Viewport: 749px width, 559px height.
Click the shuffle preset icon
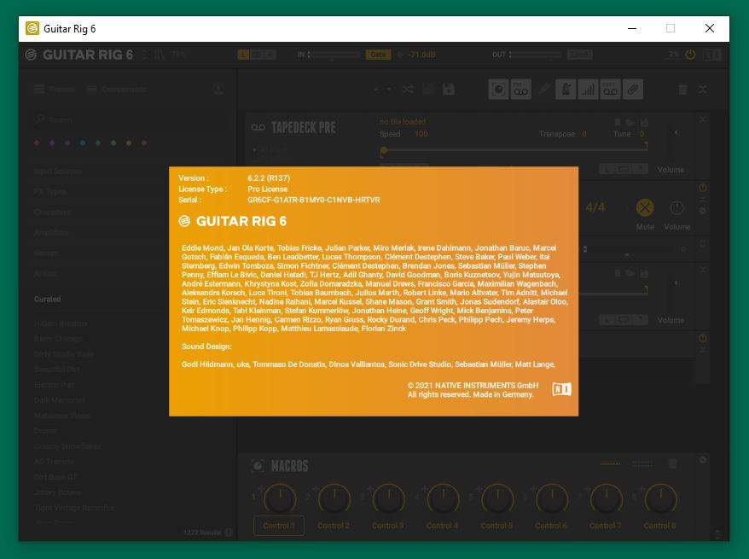coord(408,90)
